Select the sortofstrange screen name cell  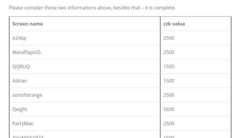(x=27, y=95)
